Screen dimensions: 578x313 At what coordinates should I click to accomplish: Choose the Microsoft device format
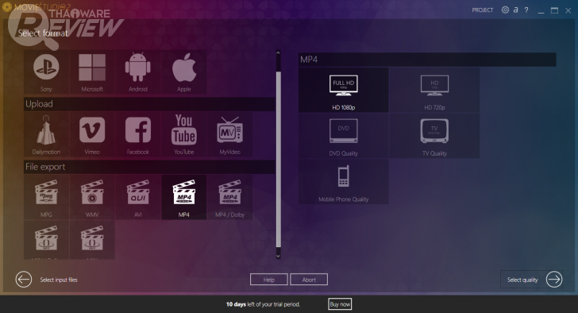92,71
